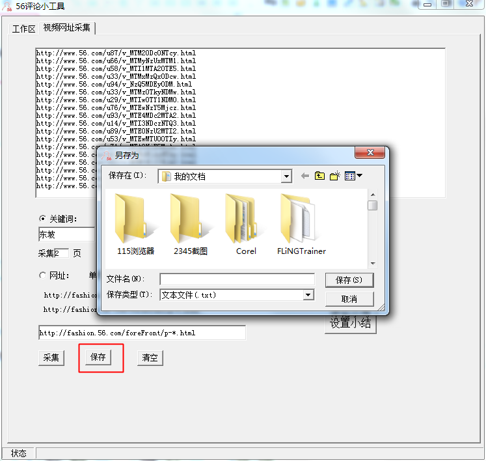Create a new folder icon in Save As dialog

click(x=335, y=176)
